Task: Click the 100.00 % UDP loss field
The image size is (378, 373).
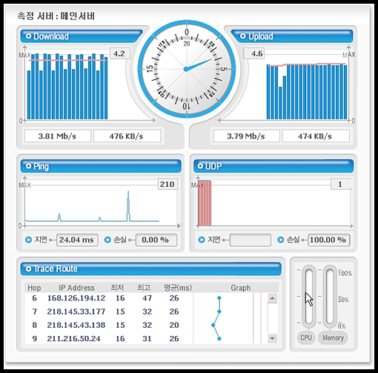Action: 329,240
